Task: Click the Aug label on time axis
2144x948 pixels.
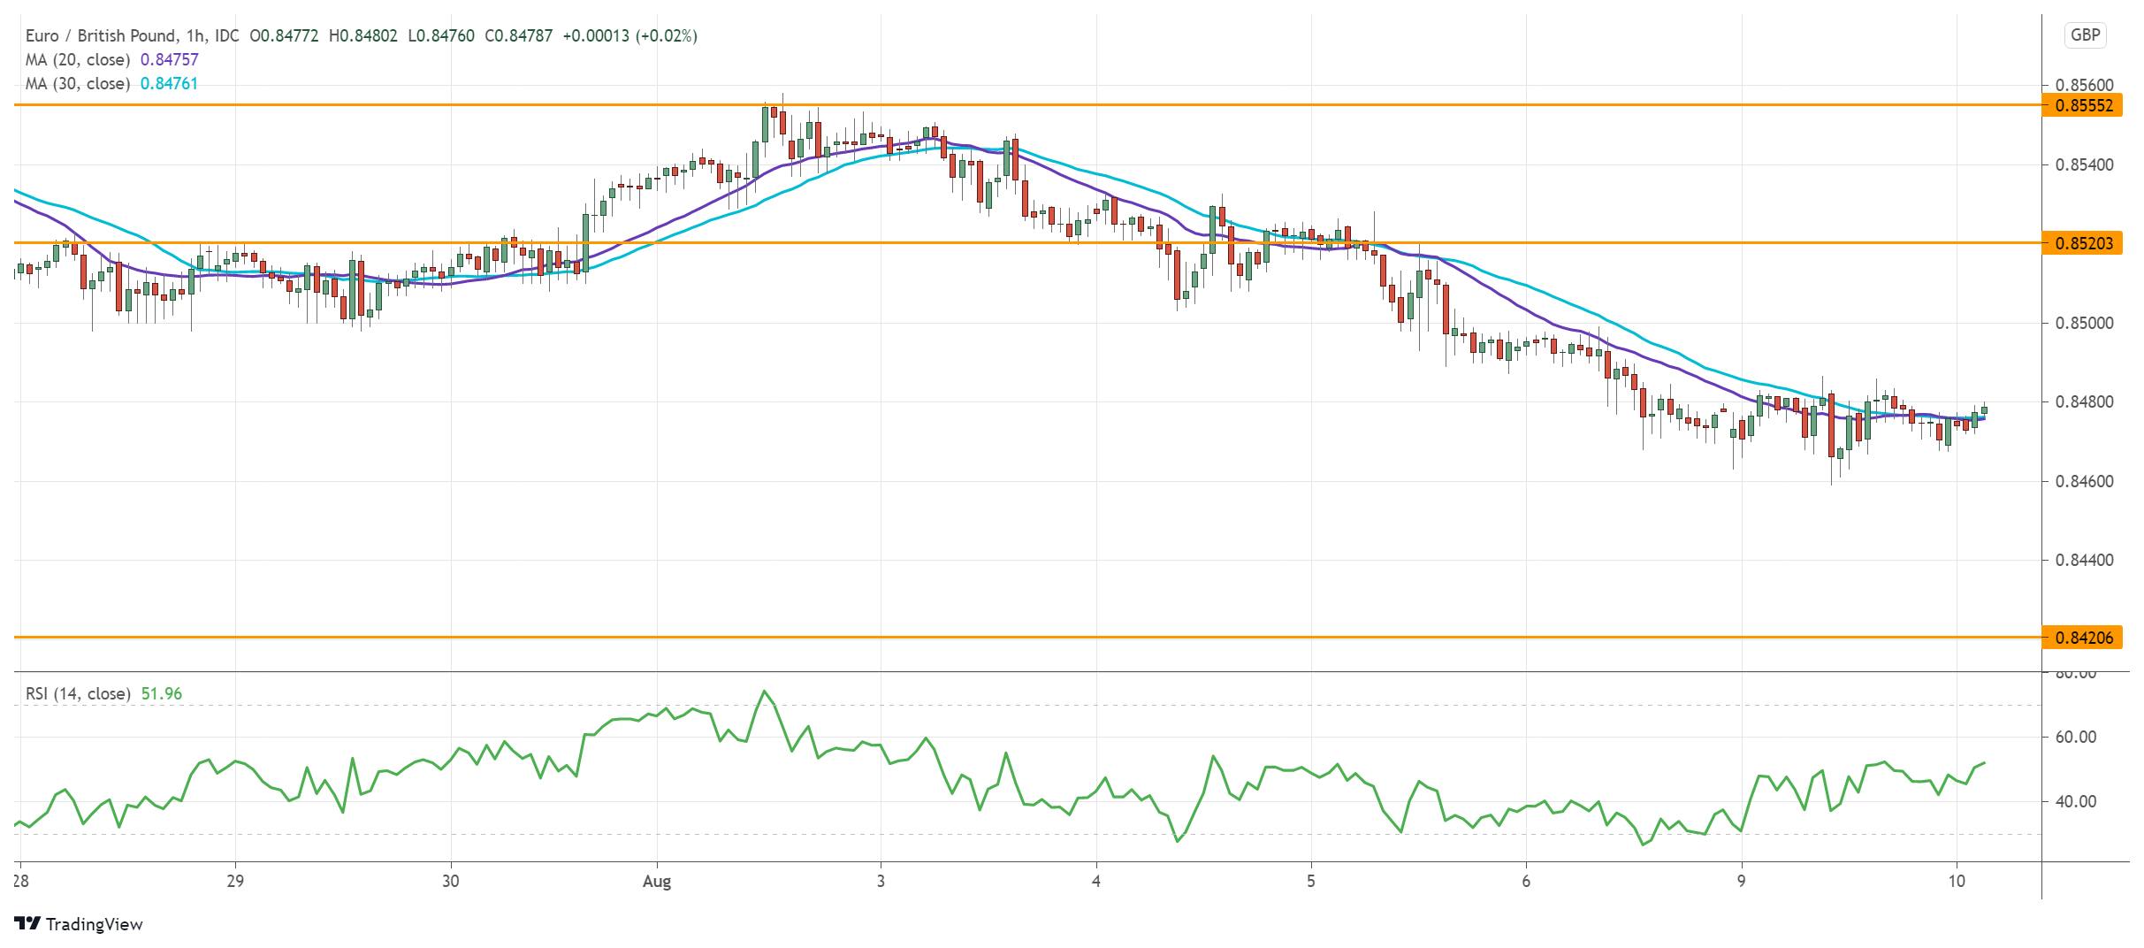Action: point(657,881)
